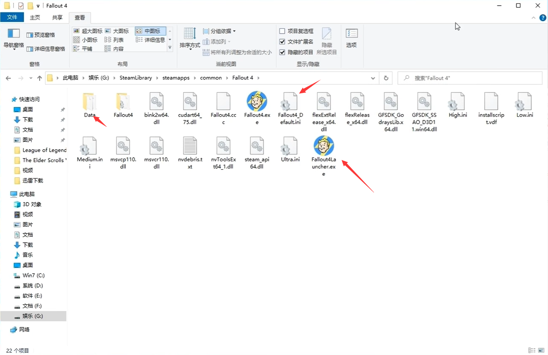This screenshot has width=548, height=355.
Task: Select GFSDK_GodraysLib.x64.dll file
Action: tap(391, 111)
